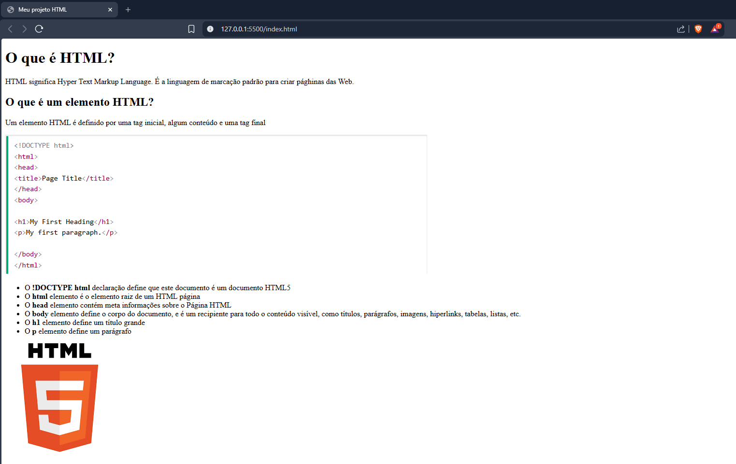Click list item 'O body elemento define o corpo'

point(273,314)
